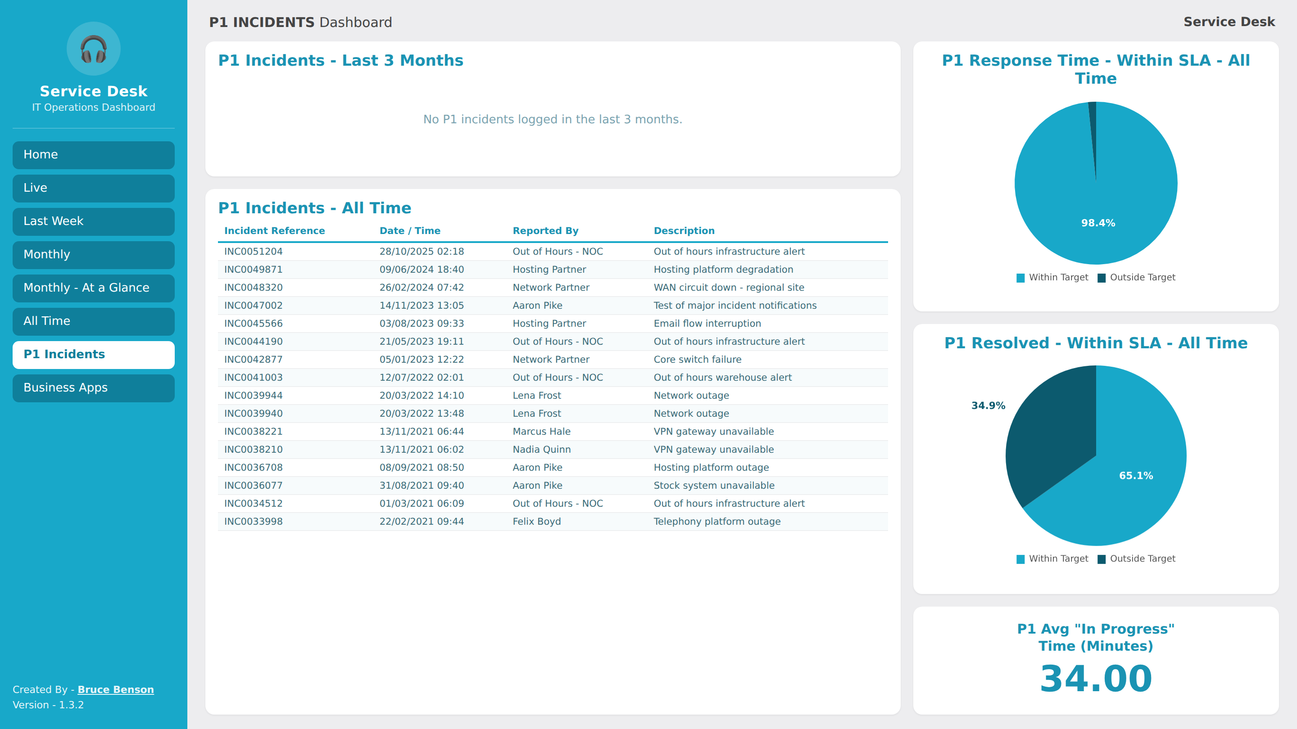Follow the Bruce Benson creator link
Screen dimensions: 1297x729
click(x=116, y=689)
